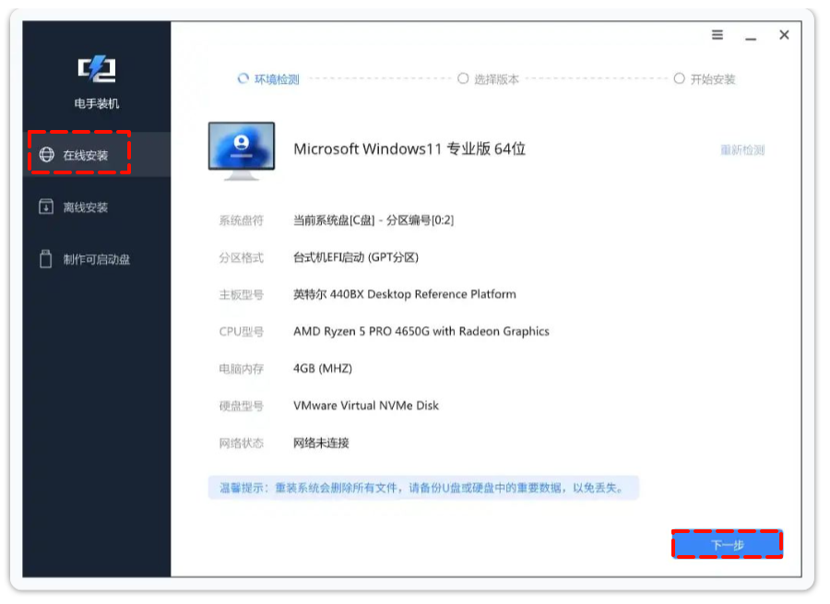This screenshot has height=604, width=830.
Task: Click the USB drive icon beside 制作可启动盘
Action: (46, 259)
